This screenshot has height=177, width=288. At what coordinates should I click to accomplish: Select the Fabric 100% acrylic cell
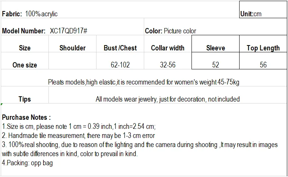click(120, 9)
